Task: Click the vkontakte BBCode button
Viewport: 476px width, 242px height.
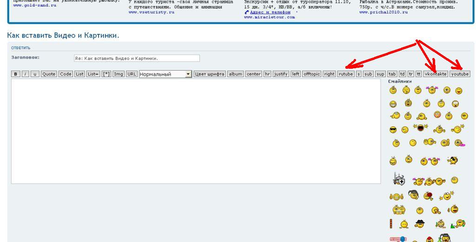Action: pos(436,74)
